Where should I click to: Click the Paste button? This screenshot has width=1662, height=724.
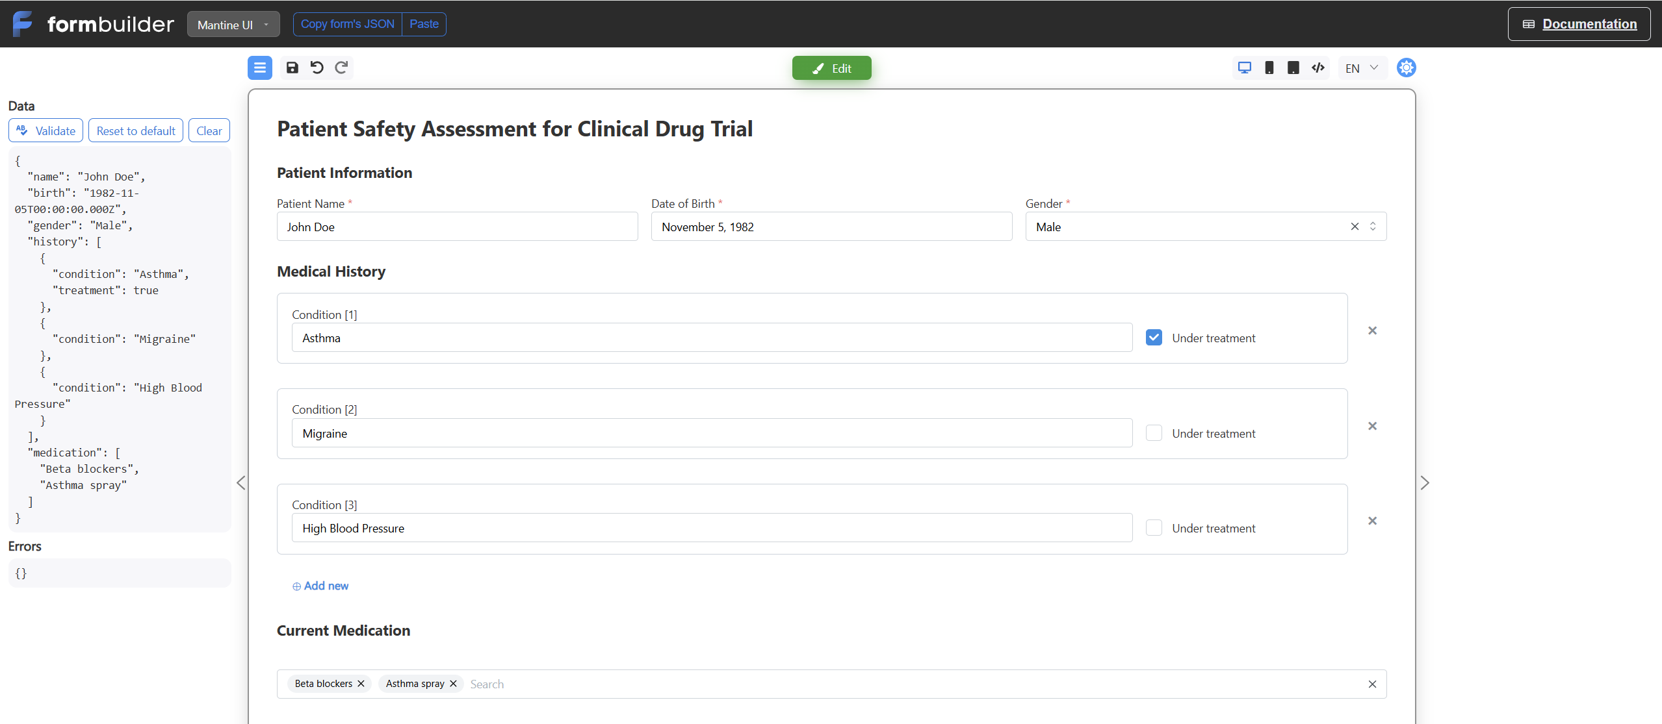pyautogui.click(x=424, y=24)
